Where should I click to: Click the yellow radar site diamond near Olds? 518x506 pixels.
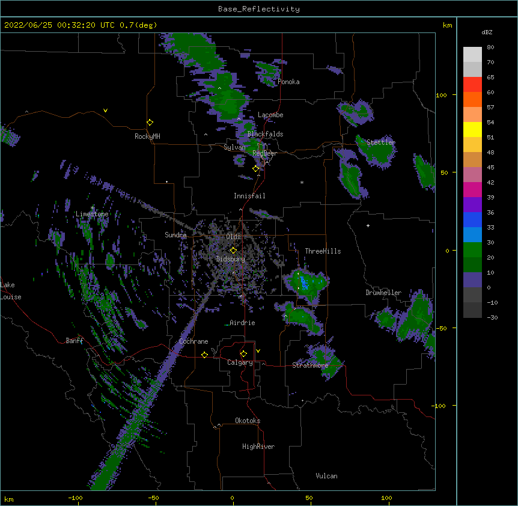(x=233, y=250)
